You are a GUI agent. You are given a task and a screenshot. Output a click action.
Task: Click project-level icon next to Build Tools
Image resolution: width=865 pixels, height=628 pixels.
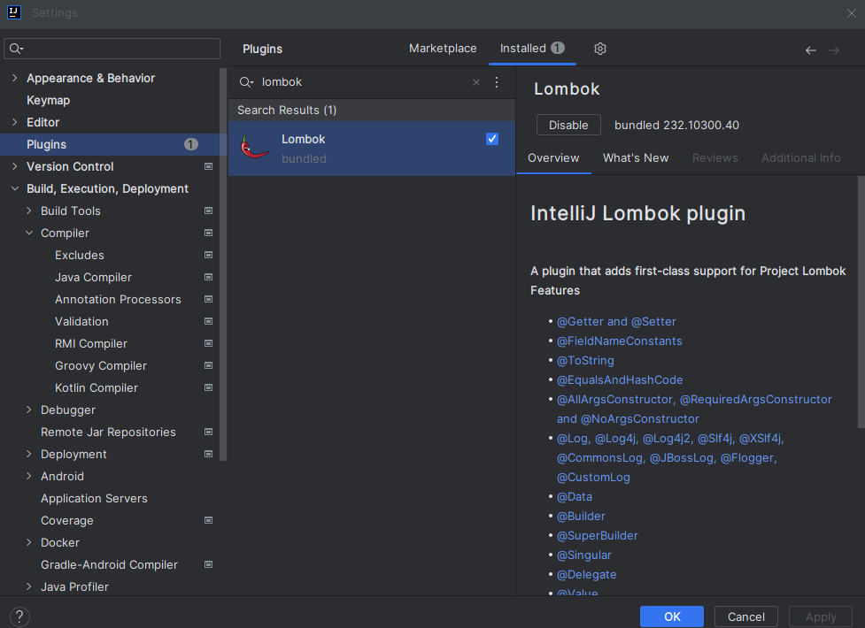click(209, 211)
